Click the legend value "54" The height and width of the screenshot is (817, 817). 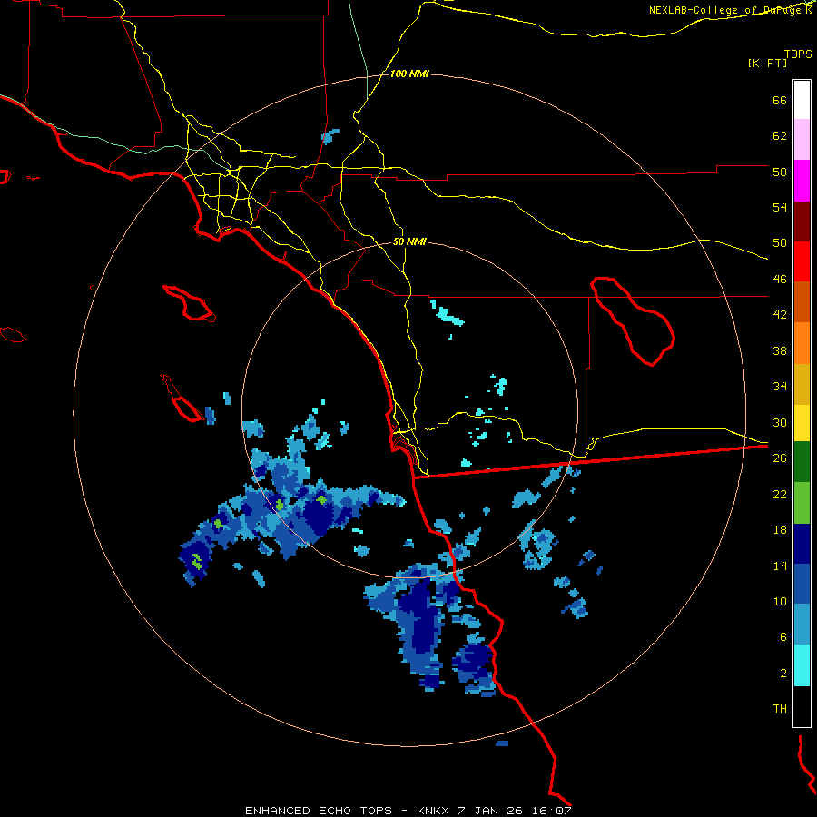pyautogui.click(x=780, y=207)
